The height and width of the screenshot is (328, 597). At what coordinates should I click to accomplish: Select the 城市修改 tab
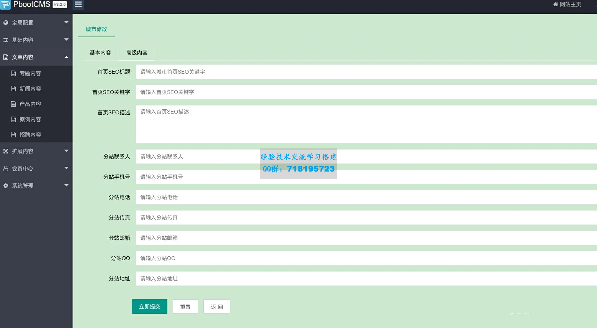(96, 29)
